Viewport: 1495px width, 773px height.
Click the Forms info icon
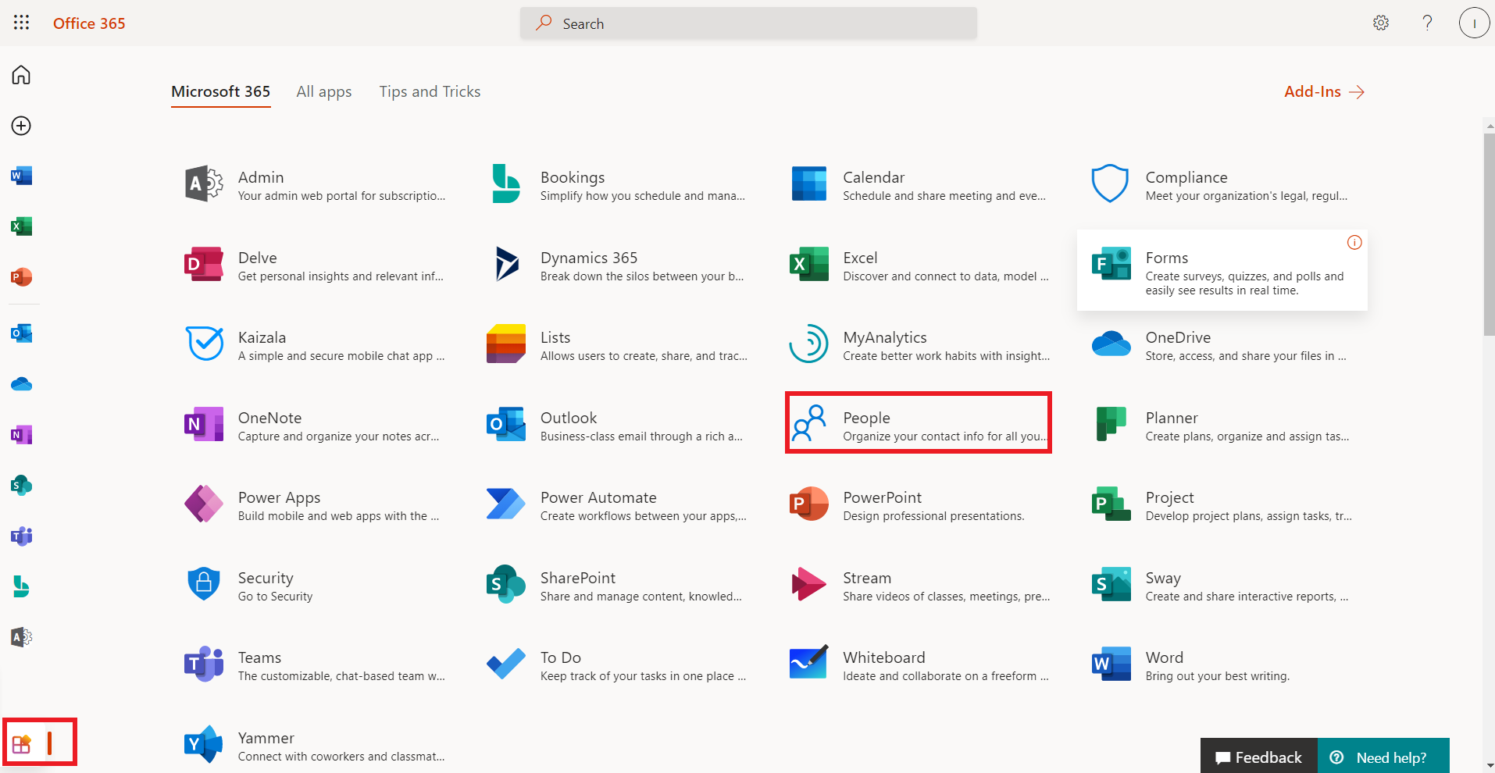(x=1354, y=243)
